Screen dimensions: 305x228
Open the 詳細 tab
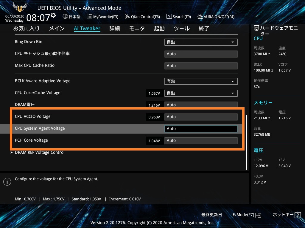point(115,28)
